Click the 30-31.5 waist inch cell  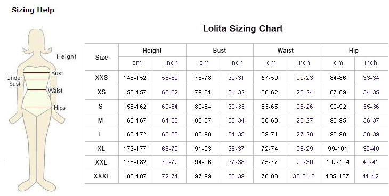pos(304,176)
